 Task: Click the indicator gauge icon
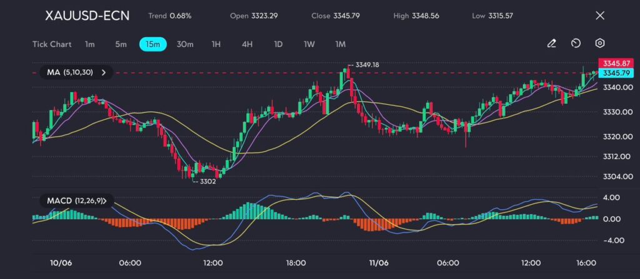coord(576,44)
